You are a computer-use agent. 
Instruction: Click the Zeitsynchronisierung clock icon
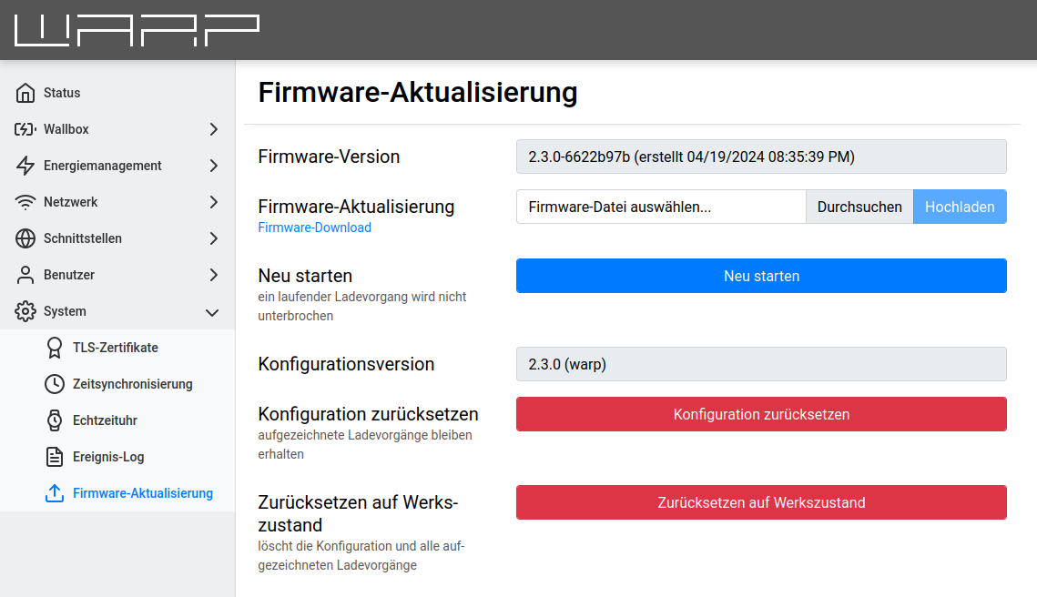(55, 384)
